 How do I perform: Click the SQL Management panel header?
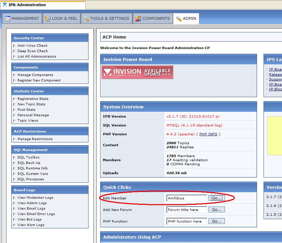click(50, 150)
